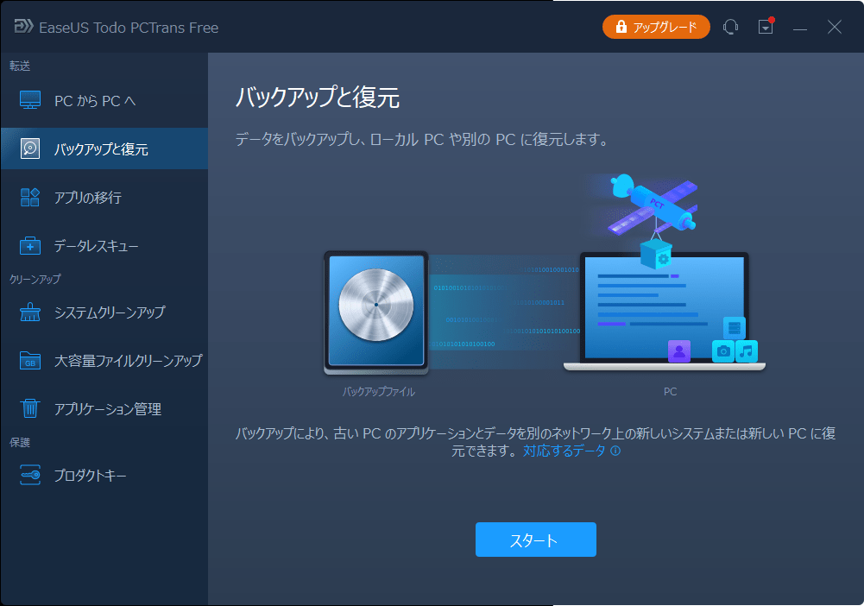
Task: Click the 大容量ファイルクリーンアップ GB folder icon
Action: click(x=29, y=360)
